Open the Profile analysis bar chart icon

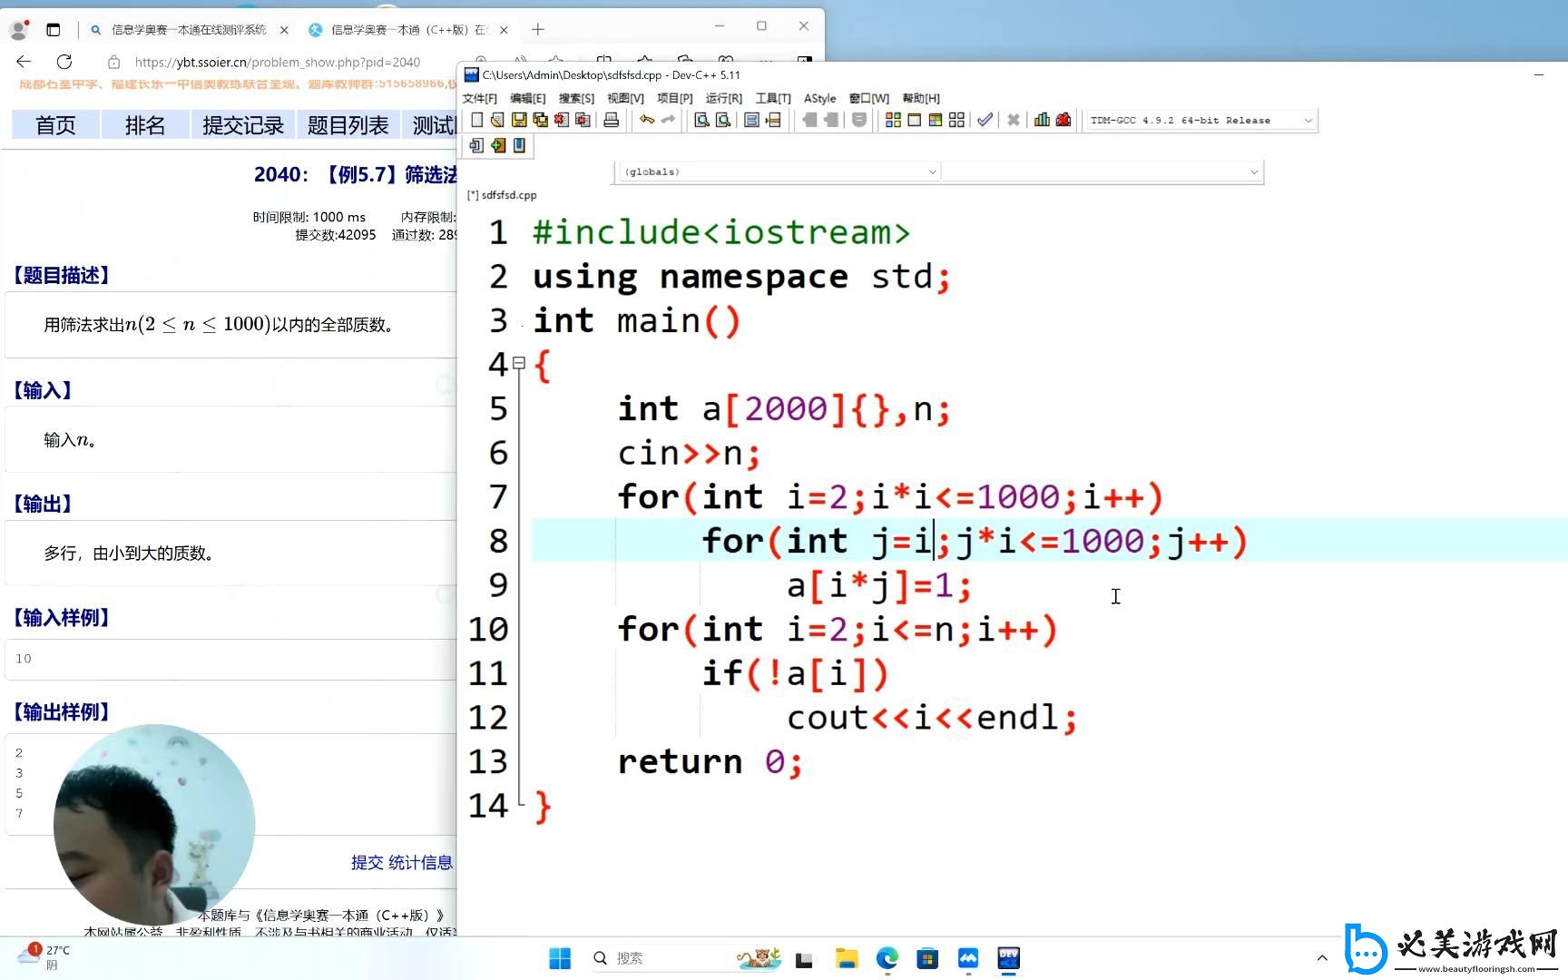tap(1042, 120)
